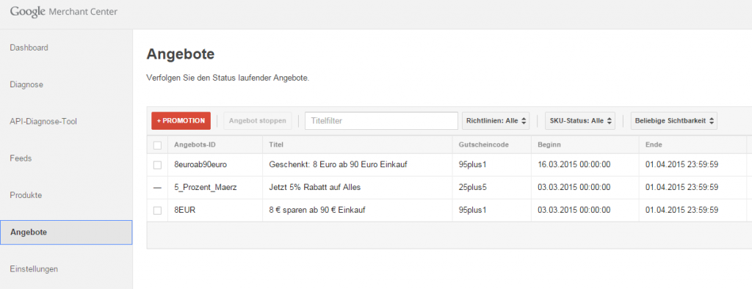Sort by Ende column header
The height and width of the screenshot is (289, 752).
[x=654, y=144]
